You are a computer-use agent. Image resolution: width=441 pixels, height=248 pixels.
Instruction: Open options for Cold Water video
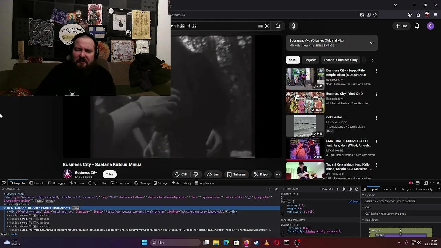376,118
